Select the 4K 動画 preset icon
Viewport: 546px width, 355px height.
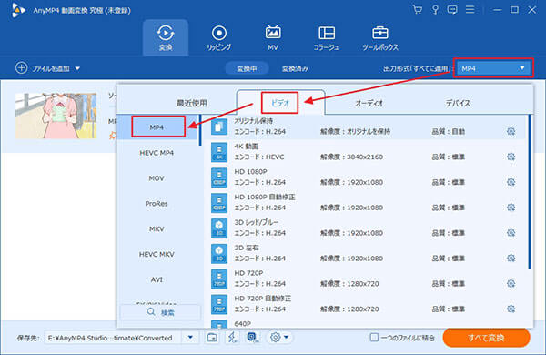click(219, 152)
